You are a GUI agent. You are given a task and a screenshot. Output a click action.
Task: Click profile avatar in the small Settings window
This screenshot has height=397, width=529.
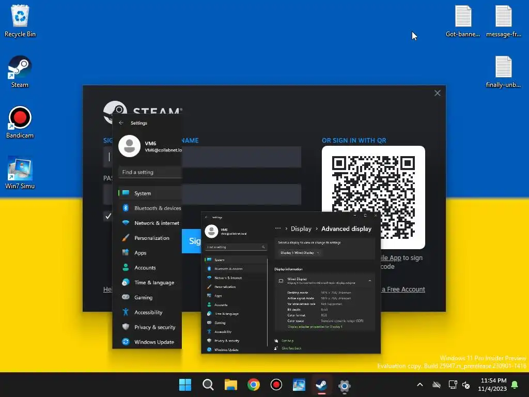pyautogui.click(x=211, y=231)
